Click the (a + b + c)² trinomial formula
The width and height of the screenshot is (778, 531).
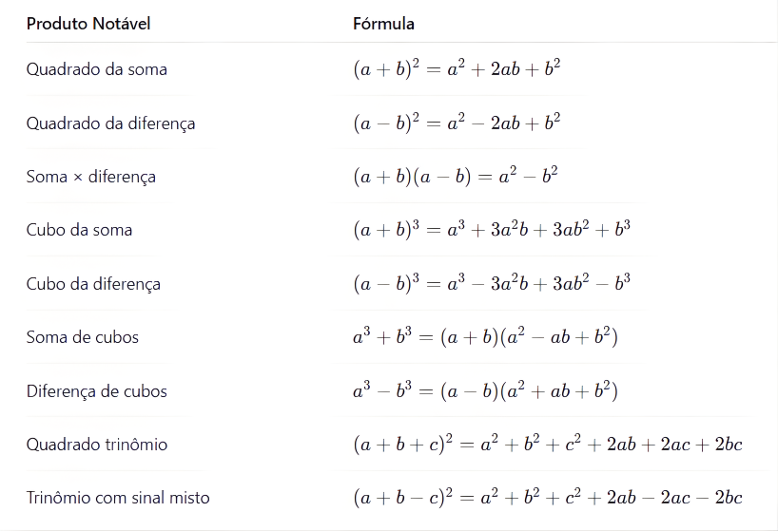coord(547,444)
